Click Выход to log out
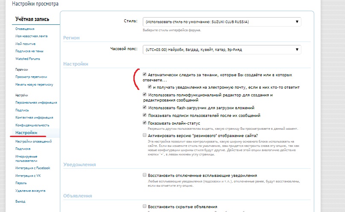 click(x=21, y=201)
